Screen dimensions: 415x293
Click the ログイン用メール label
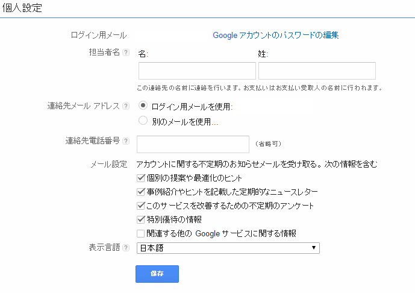pos(99,35)
